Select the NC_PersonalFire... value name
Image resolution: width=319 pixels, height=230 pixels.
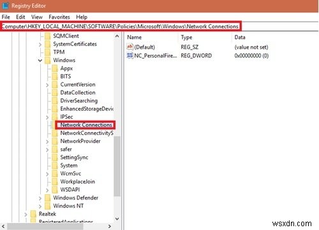pyautogui.click(x=156, y=56)
